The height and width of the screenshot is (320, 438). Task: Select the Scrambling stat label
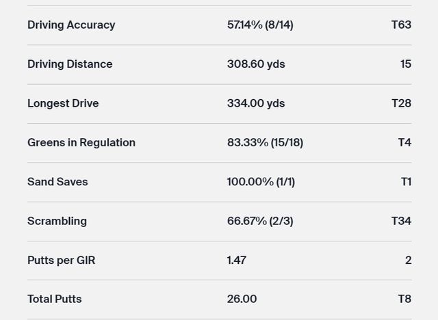pyautogui.click(x=57, y=222)
